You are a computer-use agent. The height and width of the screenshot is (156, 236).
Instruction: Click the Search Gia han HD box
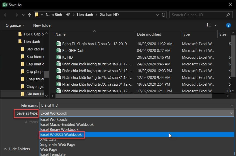197,15
